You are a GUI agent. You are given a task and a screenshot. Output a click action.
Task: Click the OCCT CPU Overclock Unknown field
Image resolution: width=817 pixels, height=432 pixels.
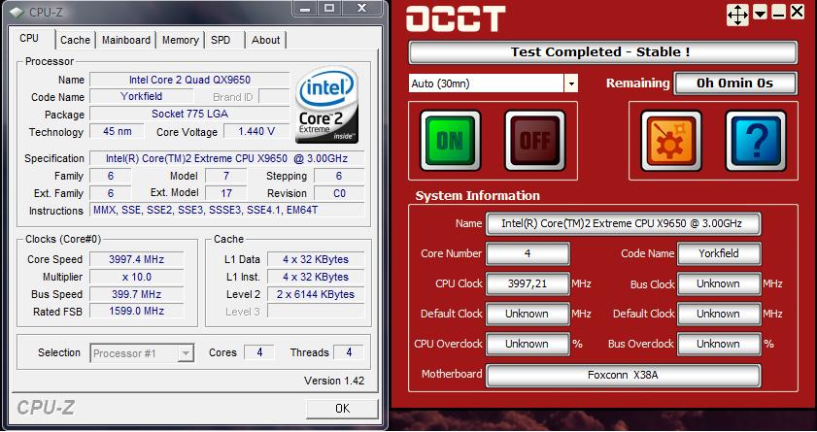click(x=528, y=344)
